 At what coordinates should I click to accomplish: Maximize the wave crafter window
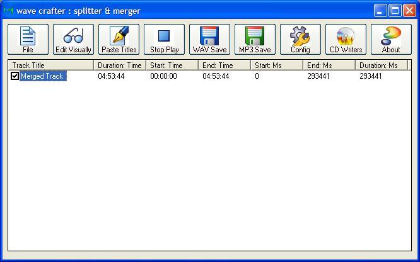[395, 11]
